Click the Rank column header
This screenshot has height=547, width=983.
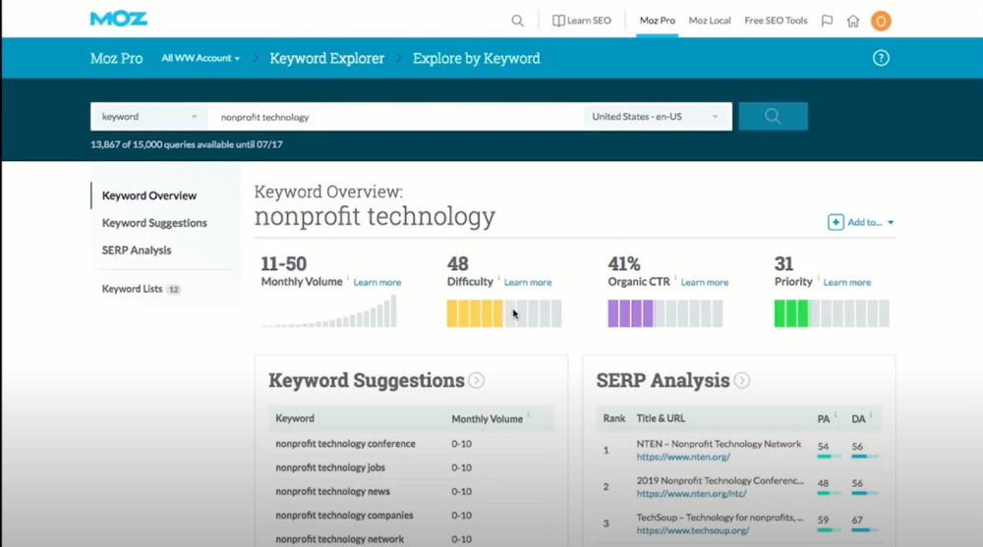614,418
